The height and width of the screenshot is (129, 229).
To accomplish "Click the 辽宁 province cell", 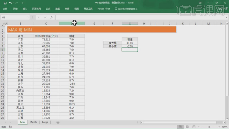I will (x=20, y=84).
